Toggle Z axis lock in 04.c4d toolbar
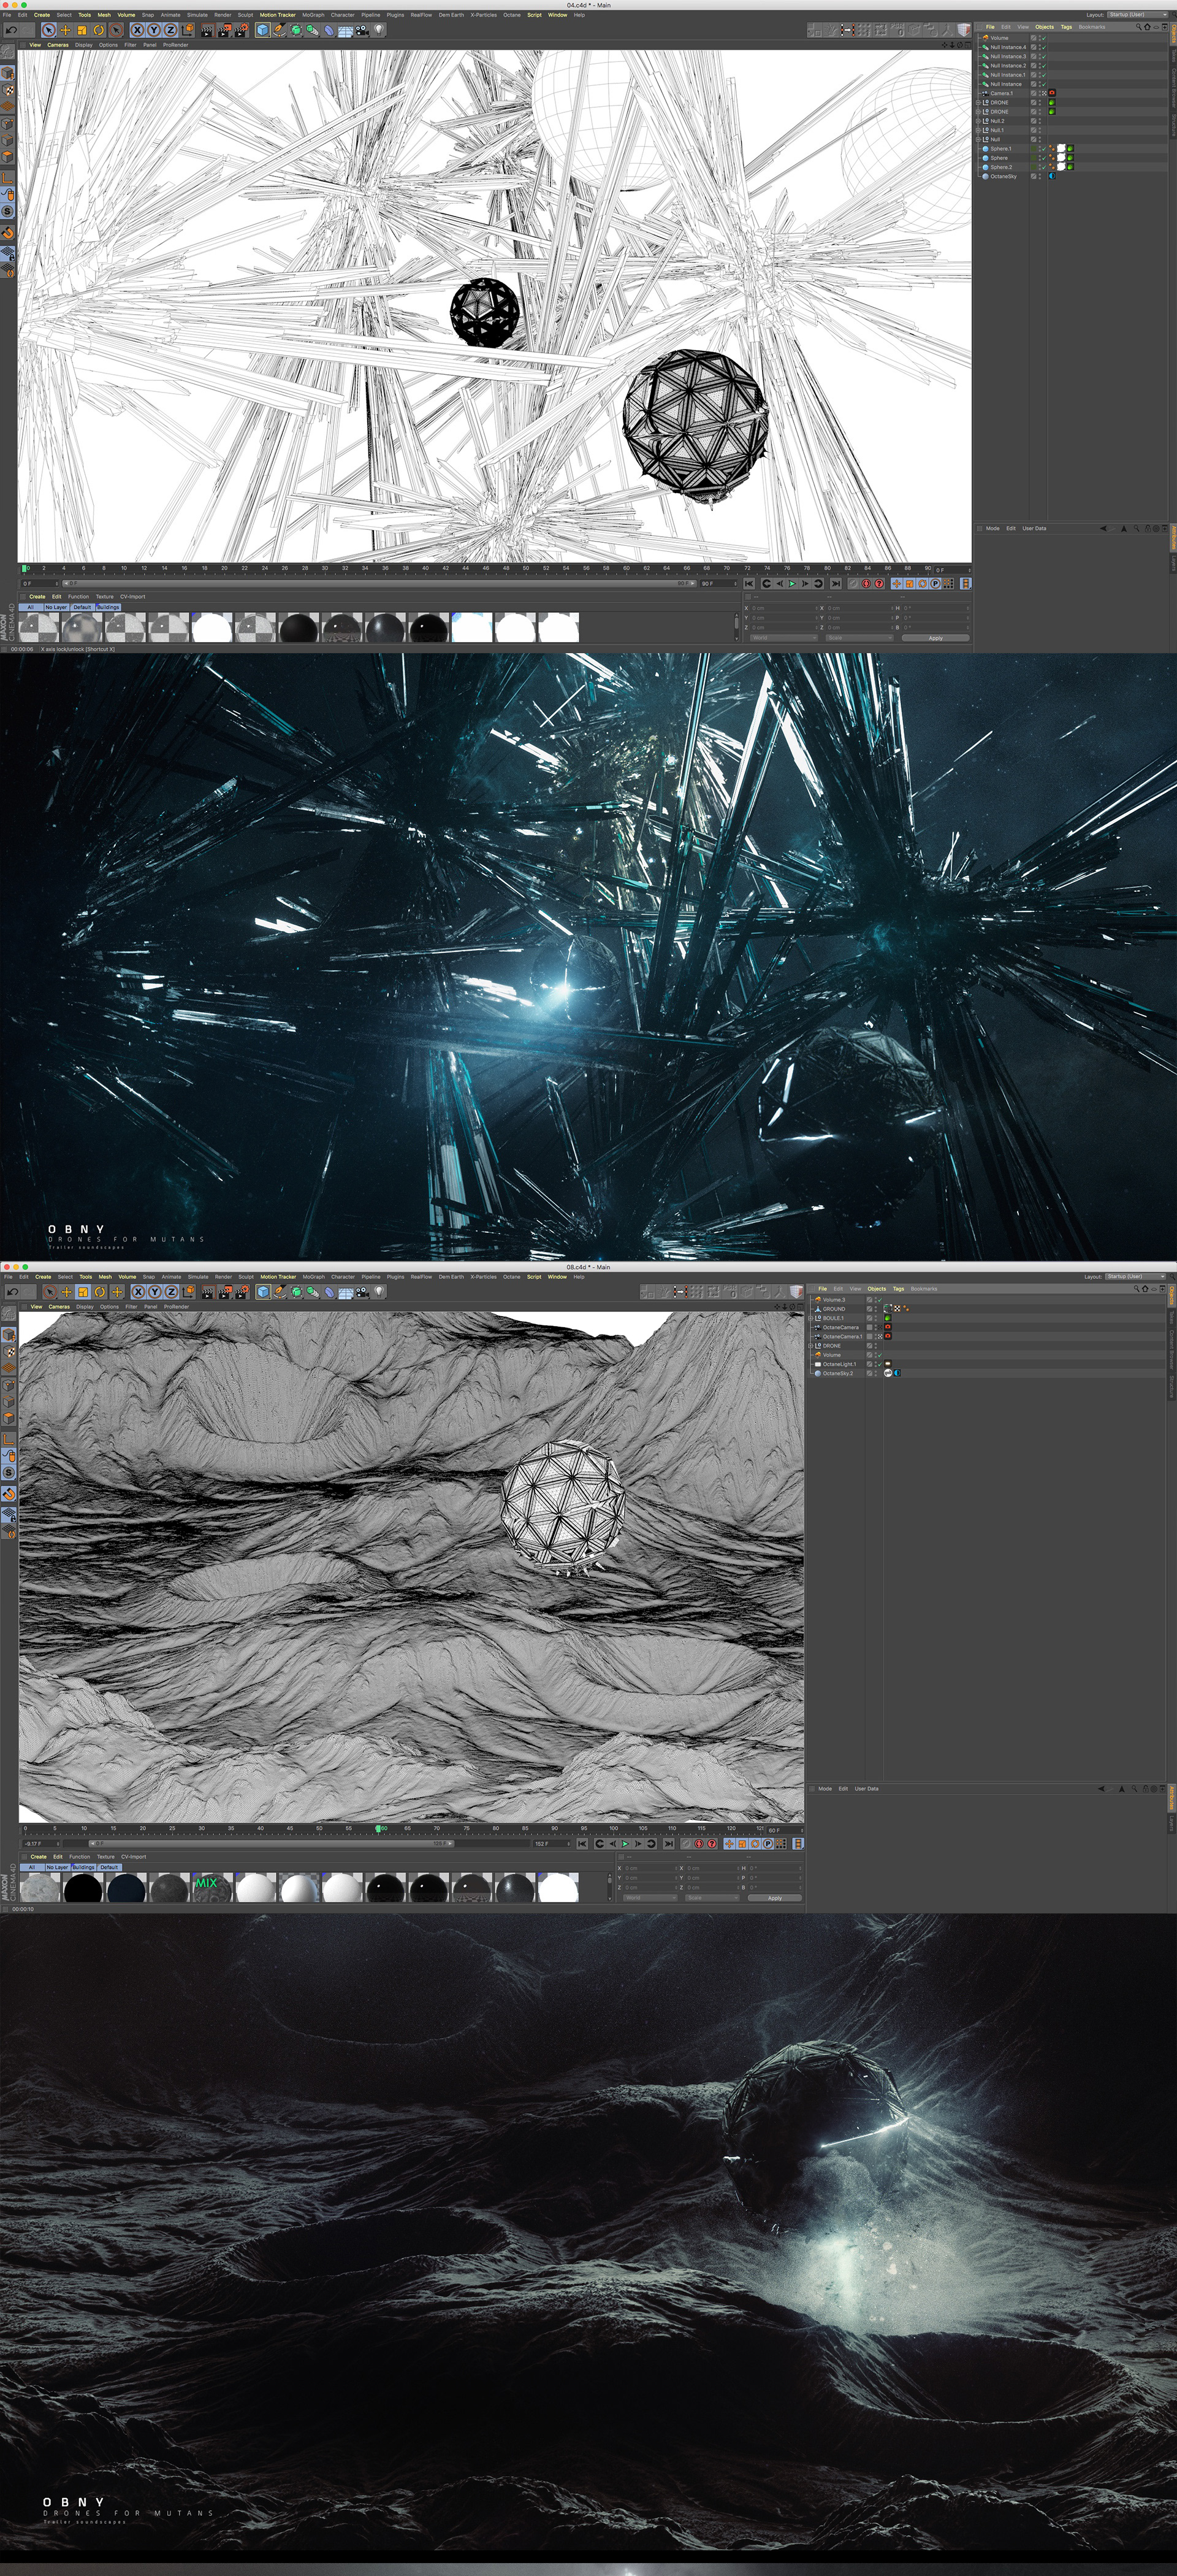The width and height of the screenshot is (1177, 2576). point(171,30)
